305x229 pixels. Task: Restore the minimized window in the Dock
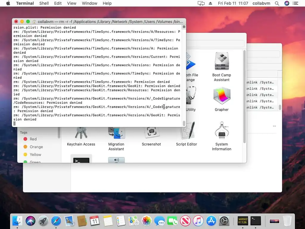point(274,221)
